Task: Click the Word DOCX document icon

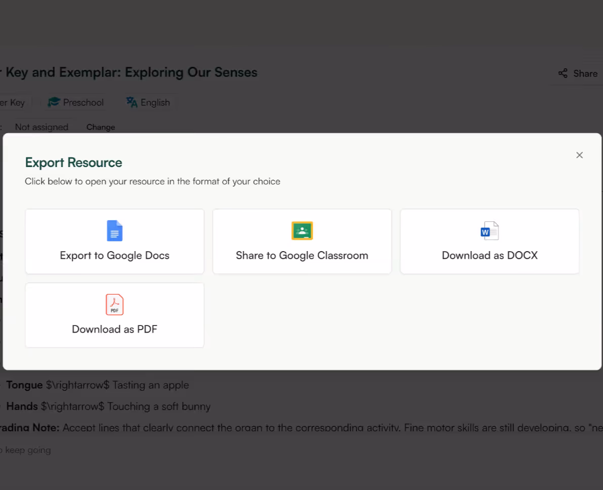Action: pos(490,230)
